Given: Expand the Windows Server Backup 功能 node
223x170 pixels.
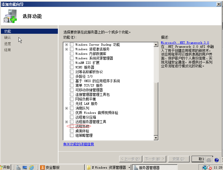Looking at the screenshot, I should 67,45.
